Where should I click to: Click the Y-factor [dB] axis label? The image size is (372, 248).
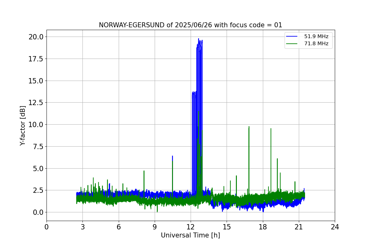point(23,126)
